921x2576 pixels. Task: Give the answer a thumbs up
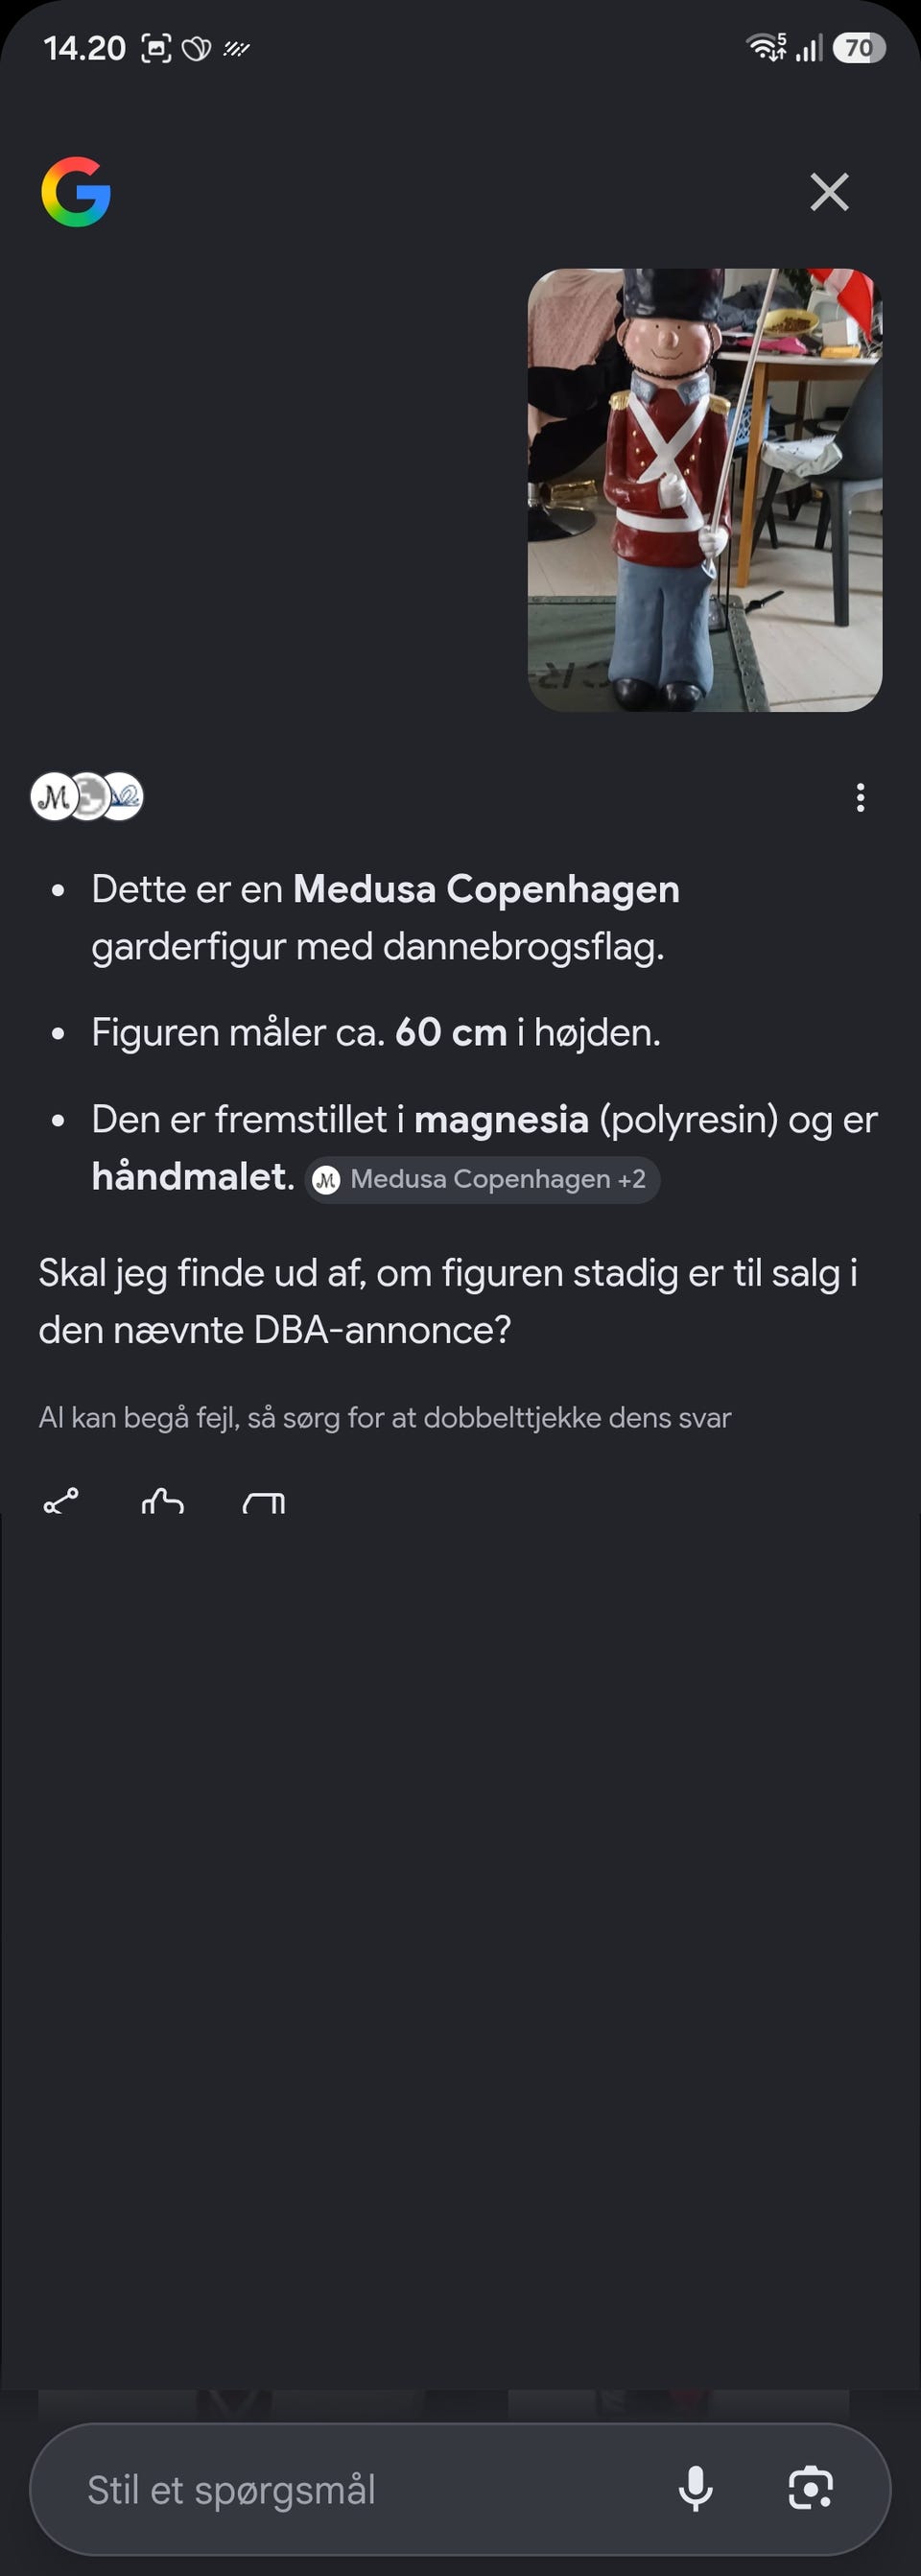click(163, 1501)
